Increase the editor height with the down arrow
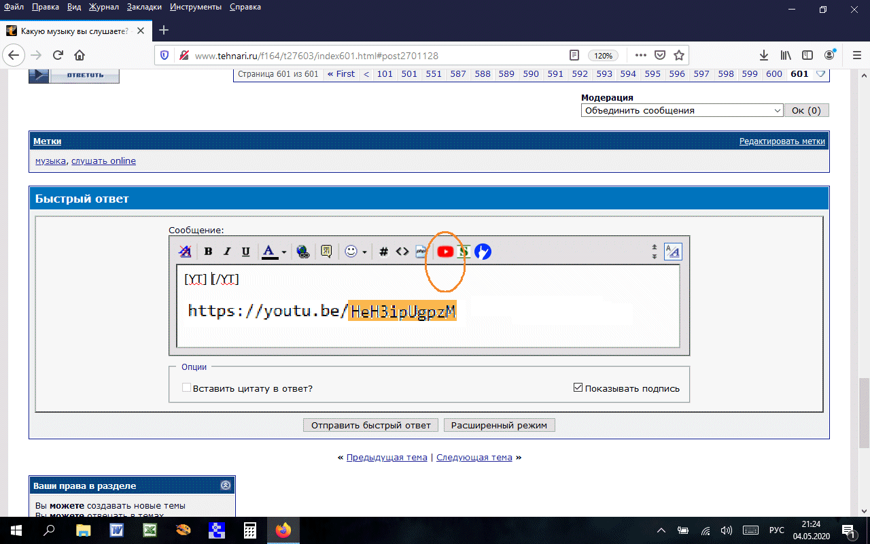The image size is (870, 544). click(x=655, y=256)
